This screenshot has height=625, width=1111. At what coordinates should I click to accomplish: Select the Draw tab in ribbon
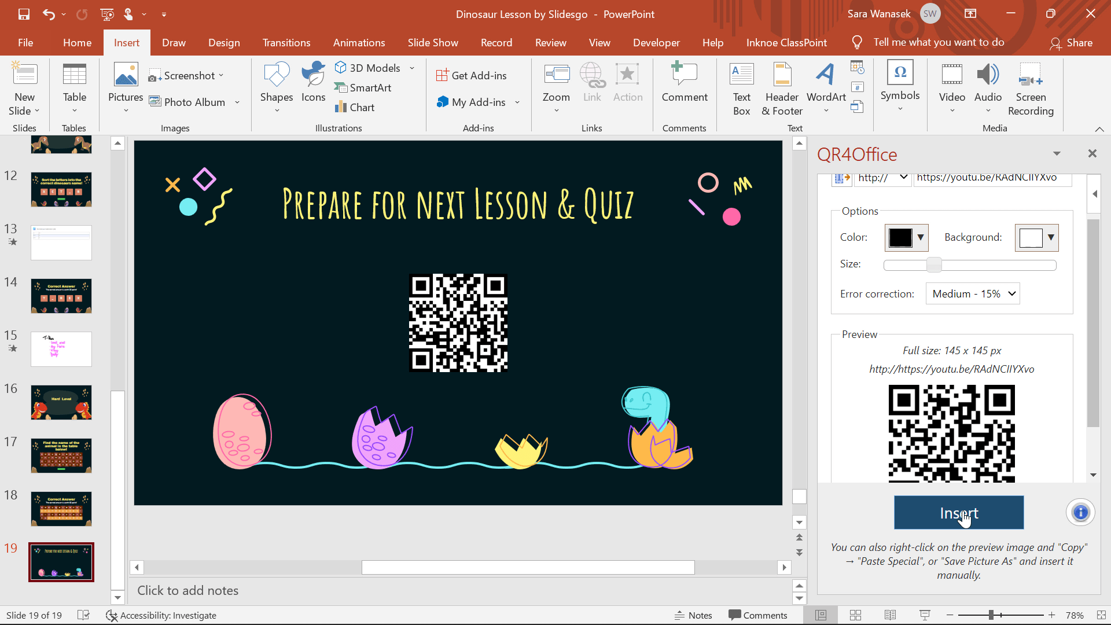(174, 42)
